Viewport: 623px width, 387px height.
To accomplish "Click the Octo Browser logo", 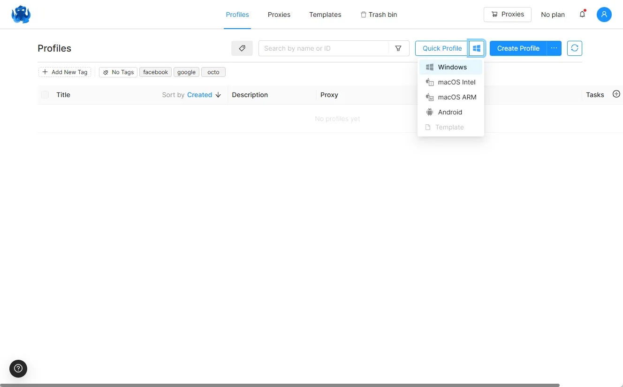I will (x=20, y=14).
